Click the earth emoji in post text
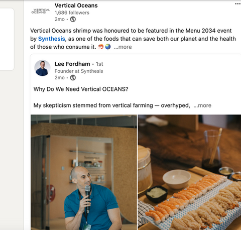The image size is (241, 230). (108, 47)
